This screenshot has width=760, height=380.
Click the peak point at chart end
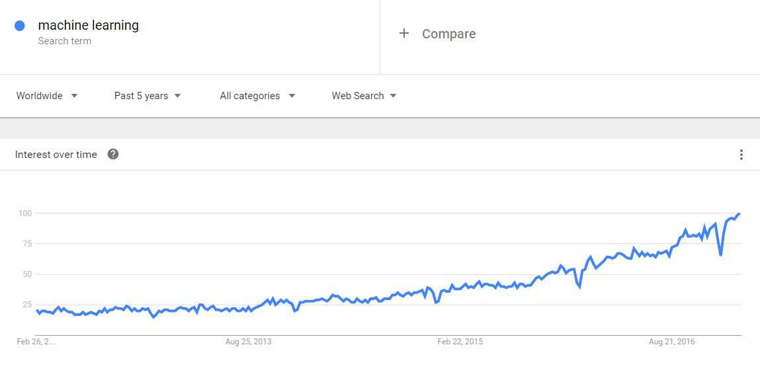tap(738, 214)
